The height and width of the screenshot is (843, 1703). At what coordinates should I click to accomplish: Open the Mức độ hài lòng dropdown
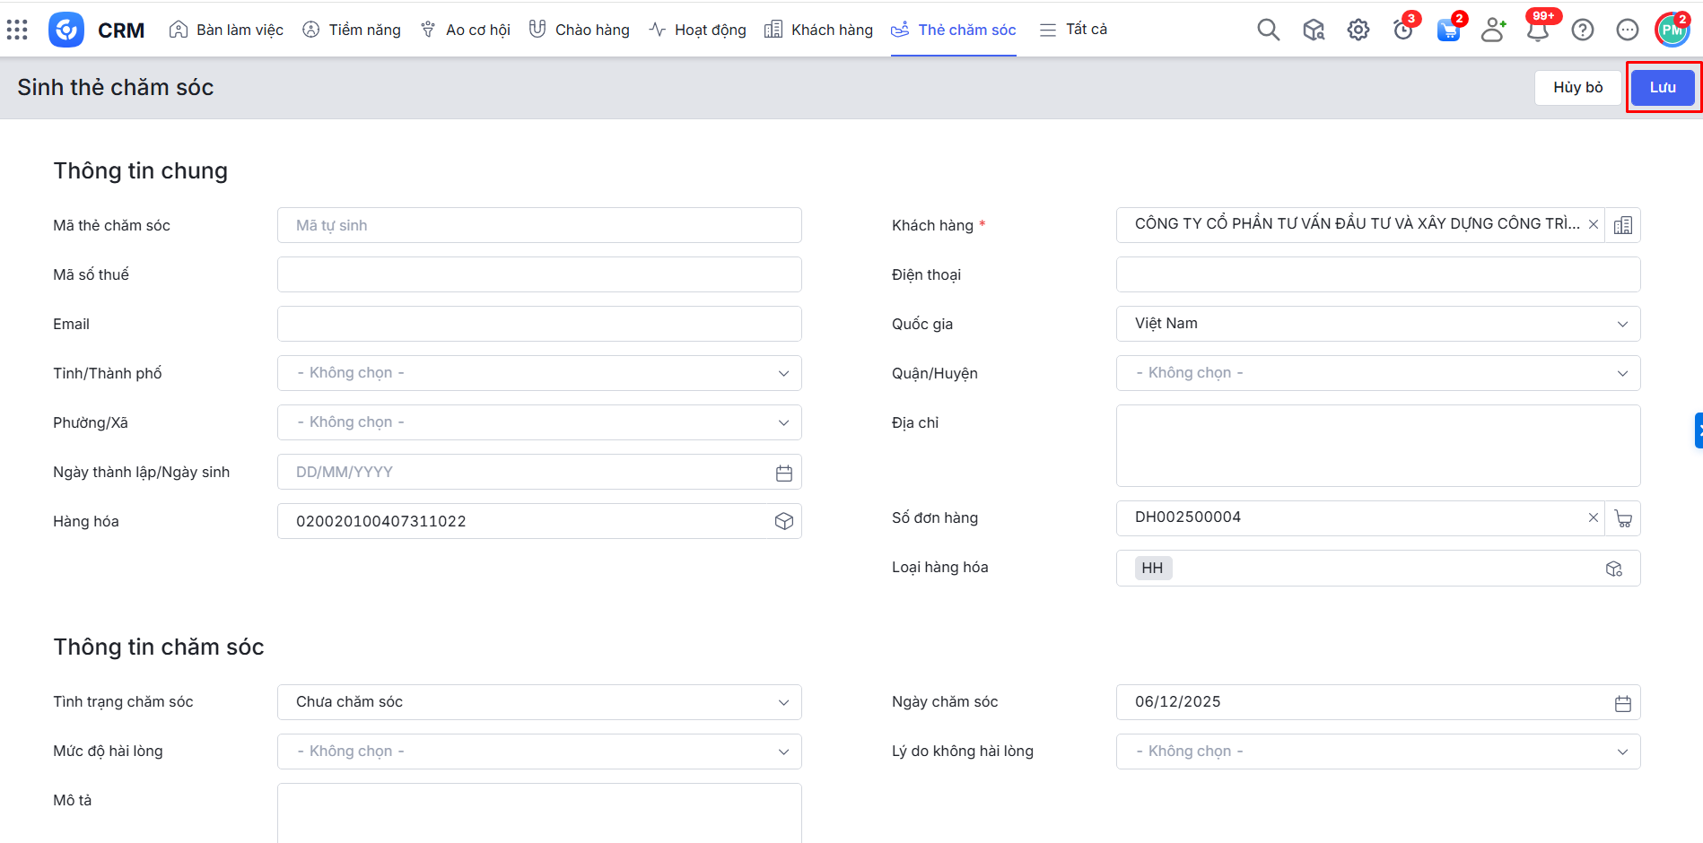538,752
